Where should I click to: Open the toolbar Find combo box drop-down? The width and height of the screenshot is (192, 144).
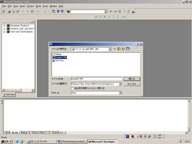tap(106, 12)
